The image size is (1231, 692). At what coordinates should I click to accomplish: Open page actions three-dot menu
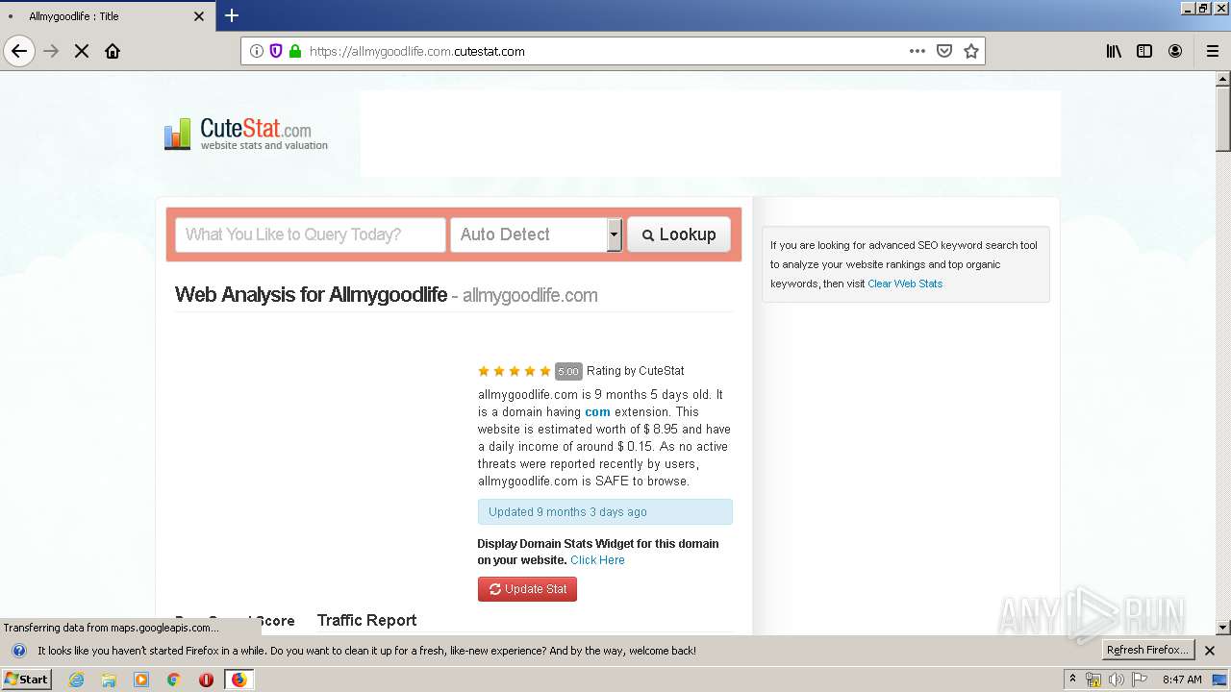pyautogui.click(x=917, y=51)
